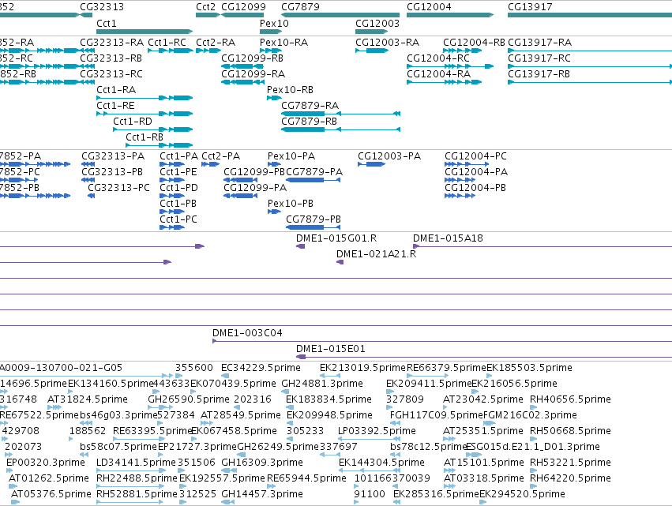
Task: Select transcript Cct2-RA
Action: tap(216, 43)
